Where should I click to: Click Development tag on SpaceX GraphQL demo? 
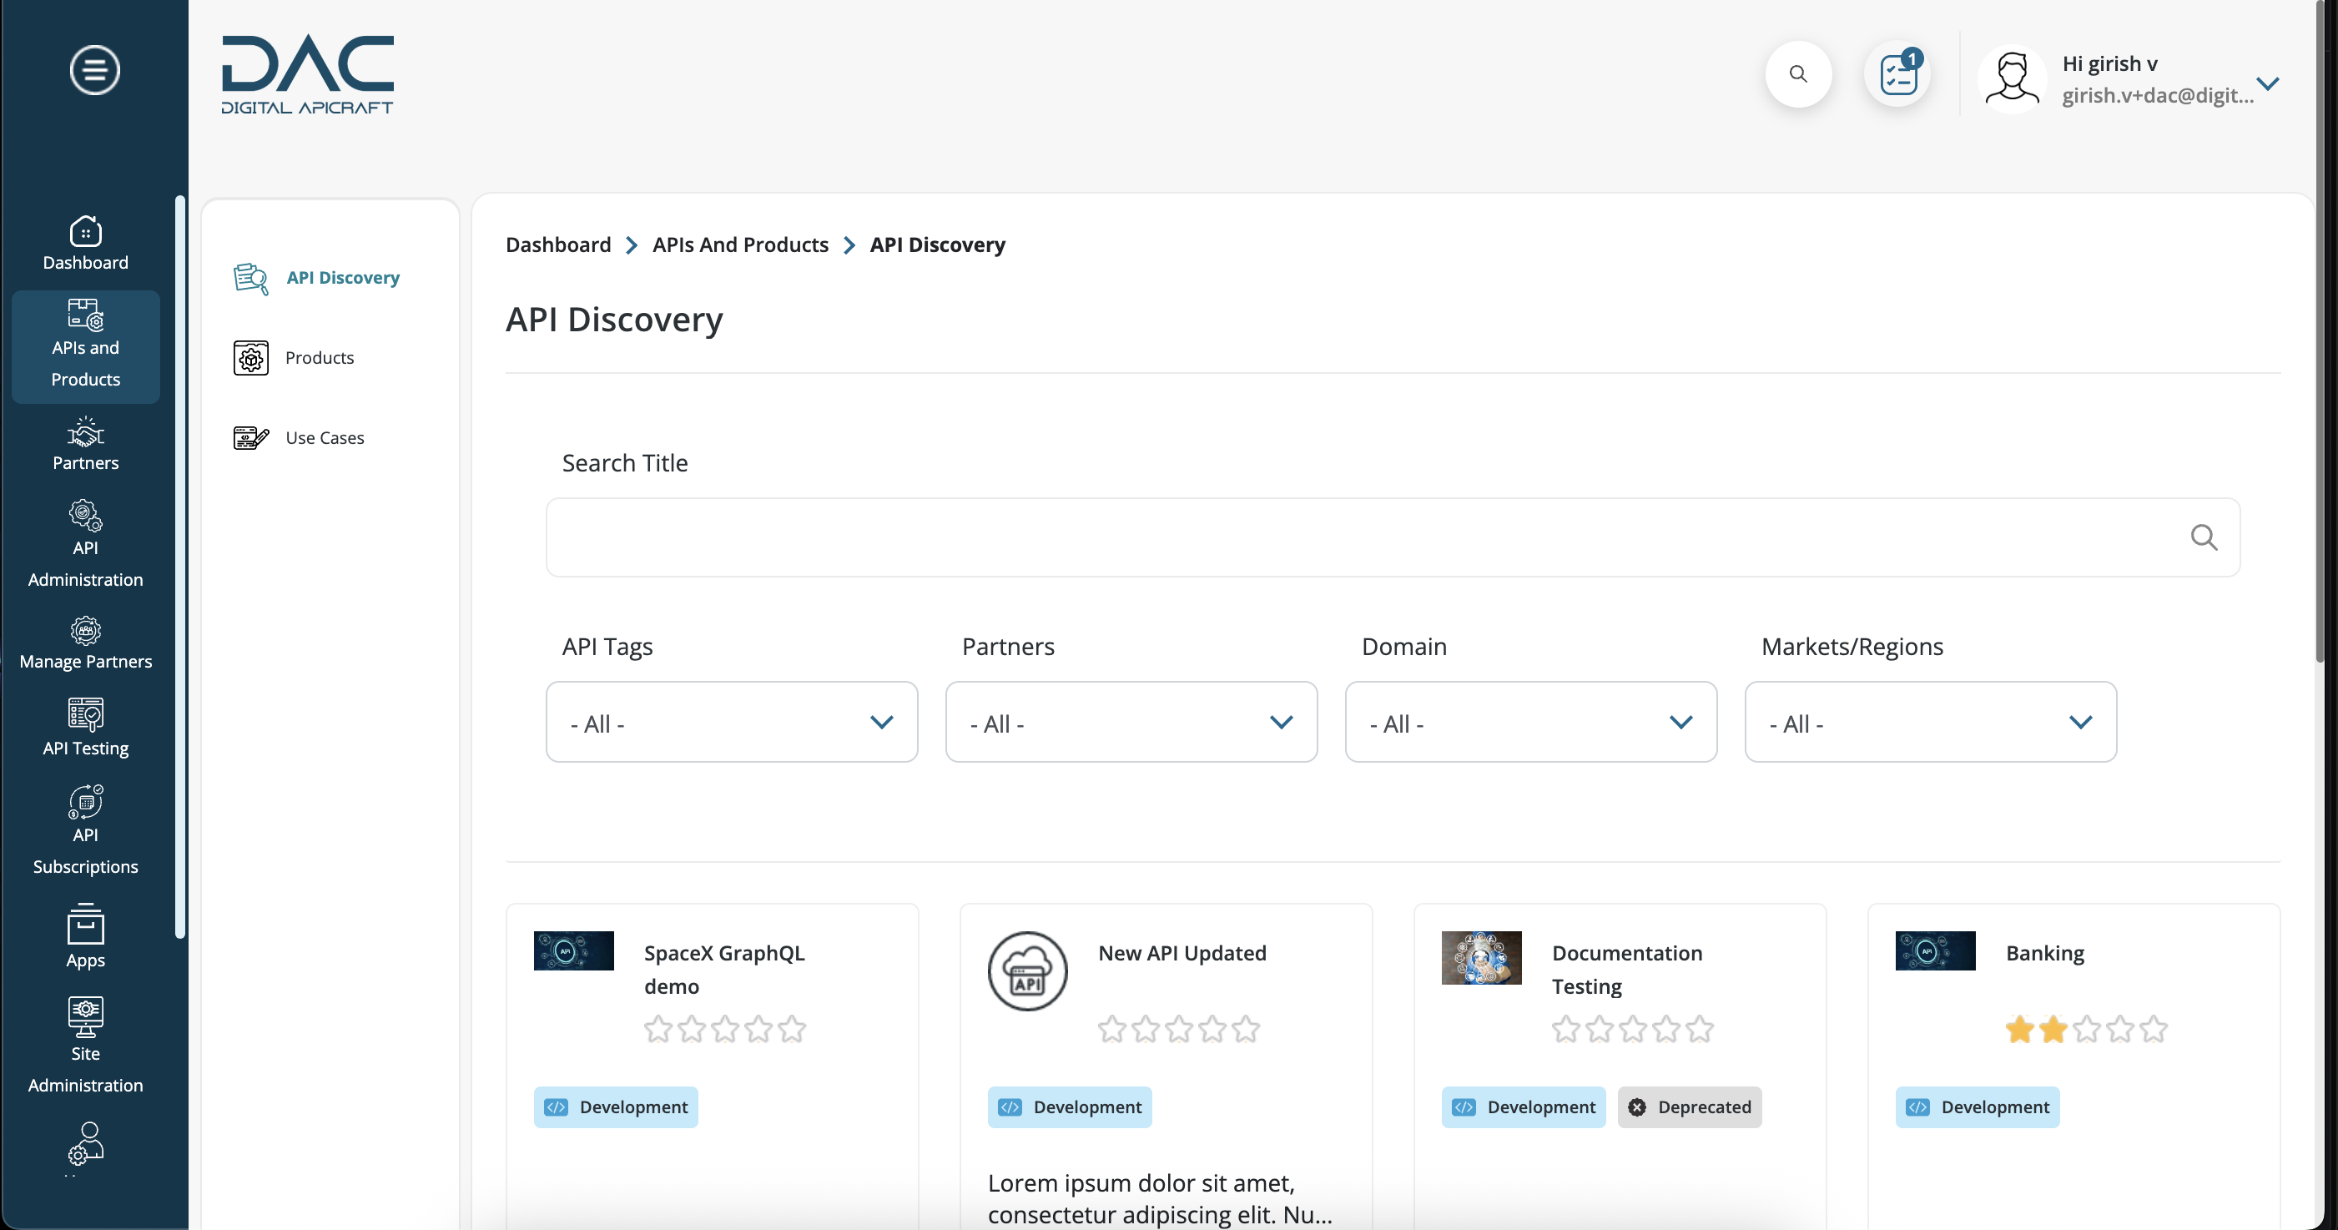(617, 1107)
